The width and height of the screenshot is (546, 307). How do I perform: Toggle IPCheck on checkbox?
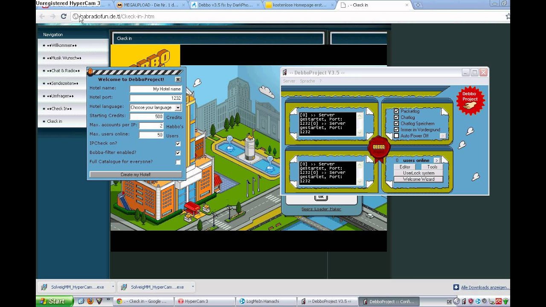178,144
